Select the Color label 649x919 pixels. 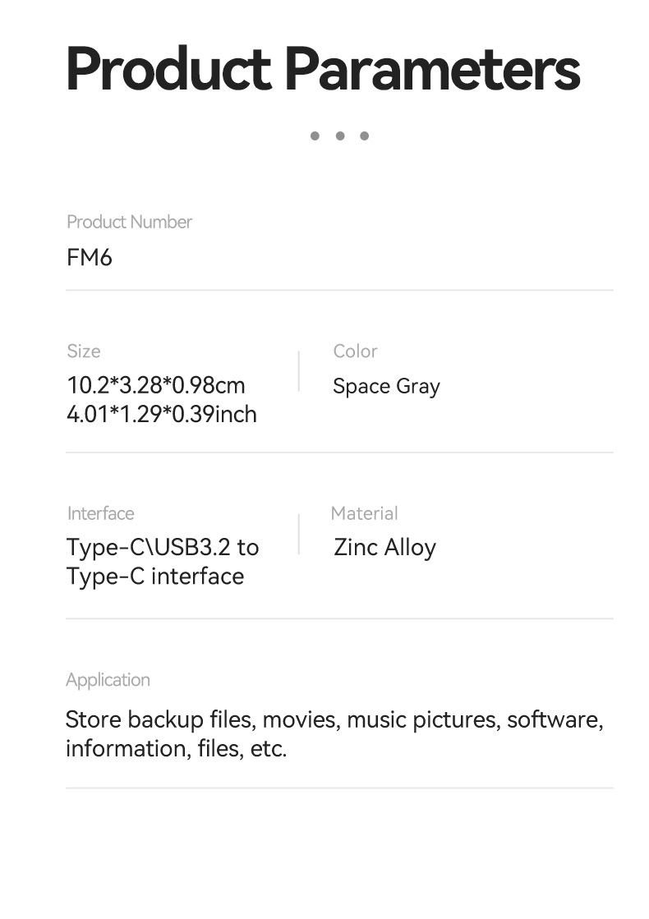tap(355, 352)
